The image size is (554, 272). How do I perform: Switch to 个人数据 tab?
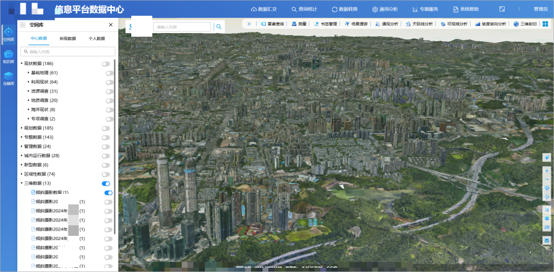(x=97, y=38)
